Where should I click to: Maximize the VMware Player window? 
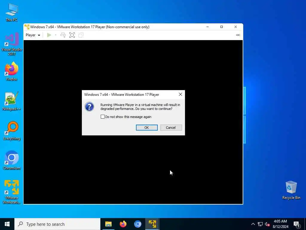pyautogui.click(x=221, y=27)
